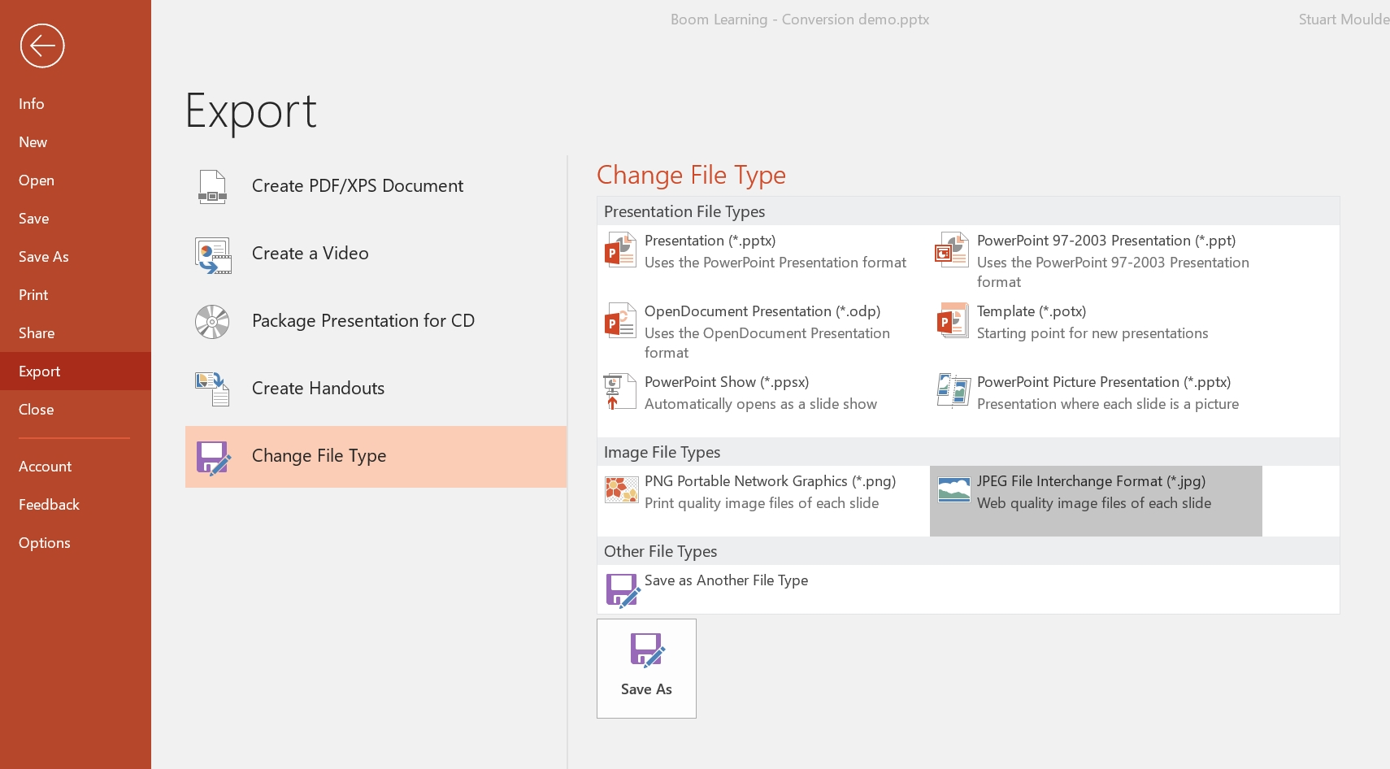
Task: Choose Save in the sidebar
Action: coord(76,218)
